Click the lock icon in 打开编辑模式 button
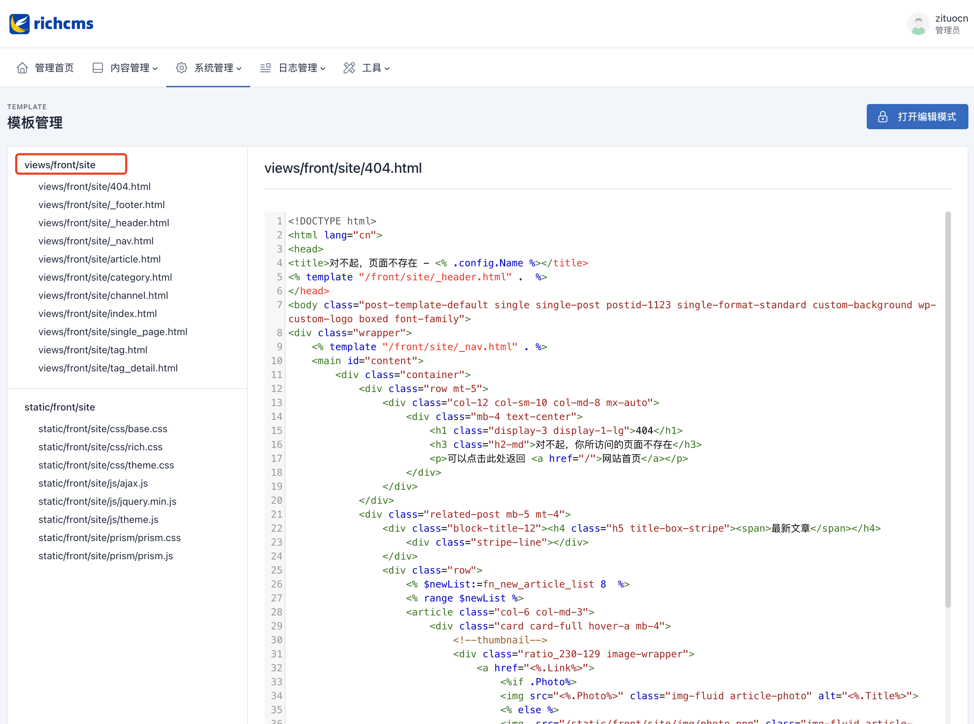 click(x=883, y=117)
